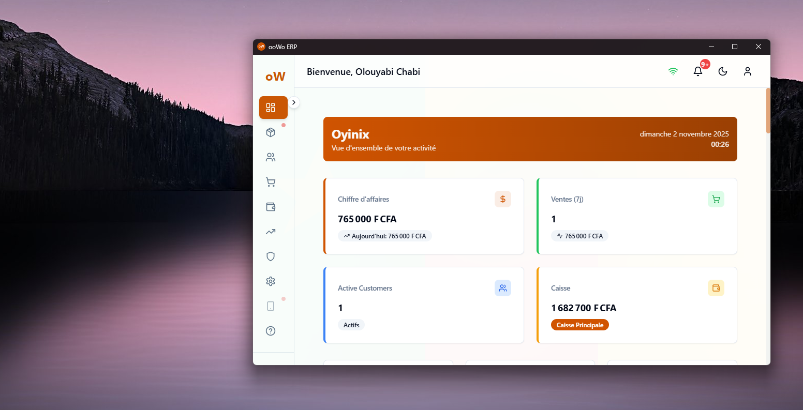Screen dimensions: 803x410
Task: Click the Actifs badge under Active Customers
Action: click(351, 325)
